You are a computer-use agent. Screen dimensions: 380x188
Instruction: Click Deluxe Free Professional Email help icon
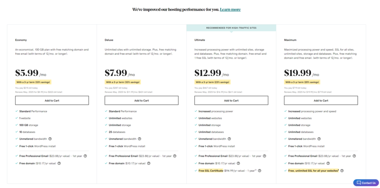pyautogui.click(x=175, y=156)
